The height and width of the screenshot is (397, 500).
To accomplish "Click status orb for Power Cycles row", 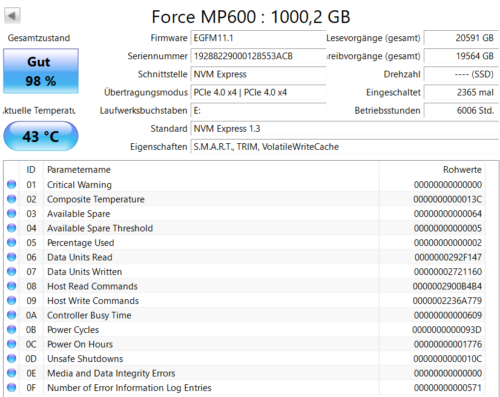I will coord(12,329).
